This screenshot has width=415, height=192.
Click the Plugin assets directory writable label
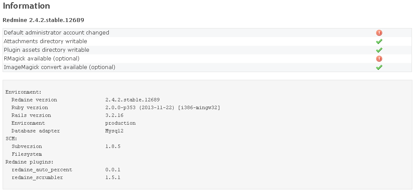(x=47, y=50)
